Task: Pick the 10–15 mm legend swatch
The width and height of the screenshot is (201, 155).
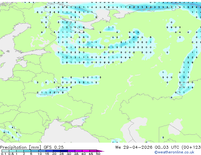Action: [42, 151]
